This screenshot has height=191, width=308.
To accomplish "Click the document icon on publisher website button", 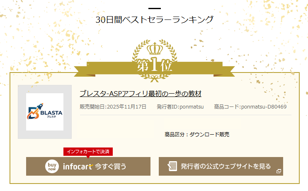I will (172, 167).
